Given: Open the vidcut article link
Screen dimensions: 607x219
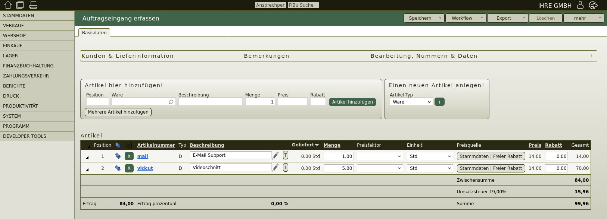Looking at the screenshot, I should (x=145, y=168).
